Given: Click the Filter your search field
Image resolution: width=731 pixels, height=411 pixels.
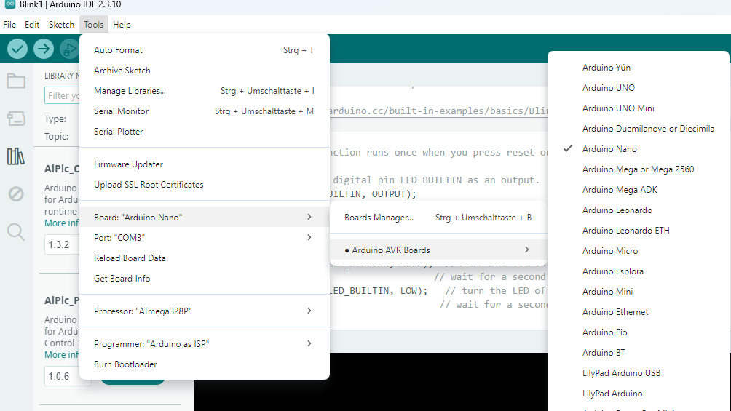Looking at the screenshot, I should click(x=63, y=95).
